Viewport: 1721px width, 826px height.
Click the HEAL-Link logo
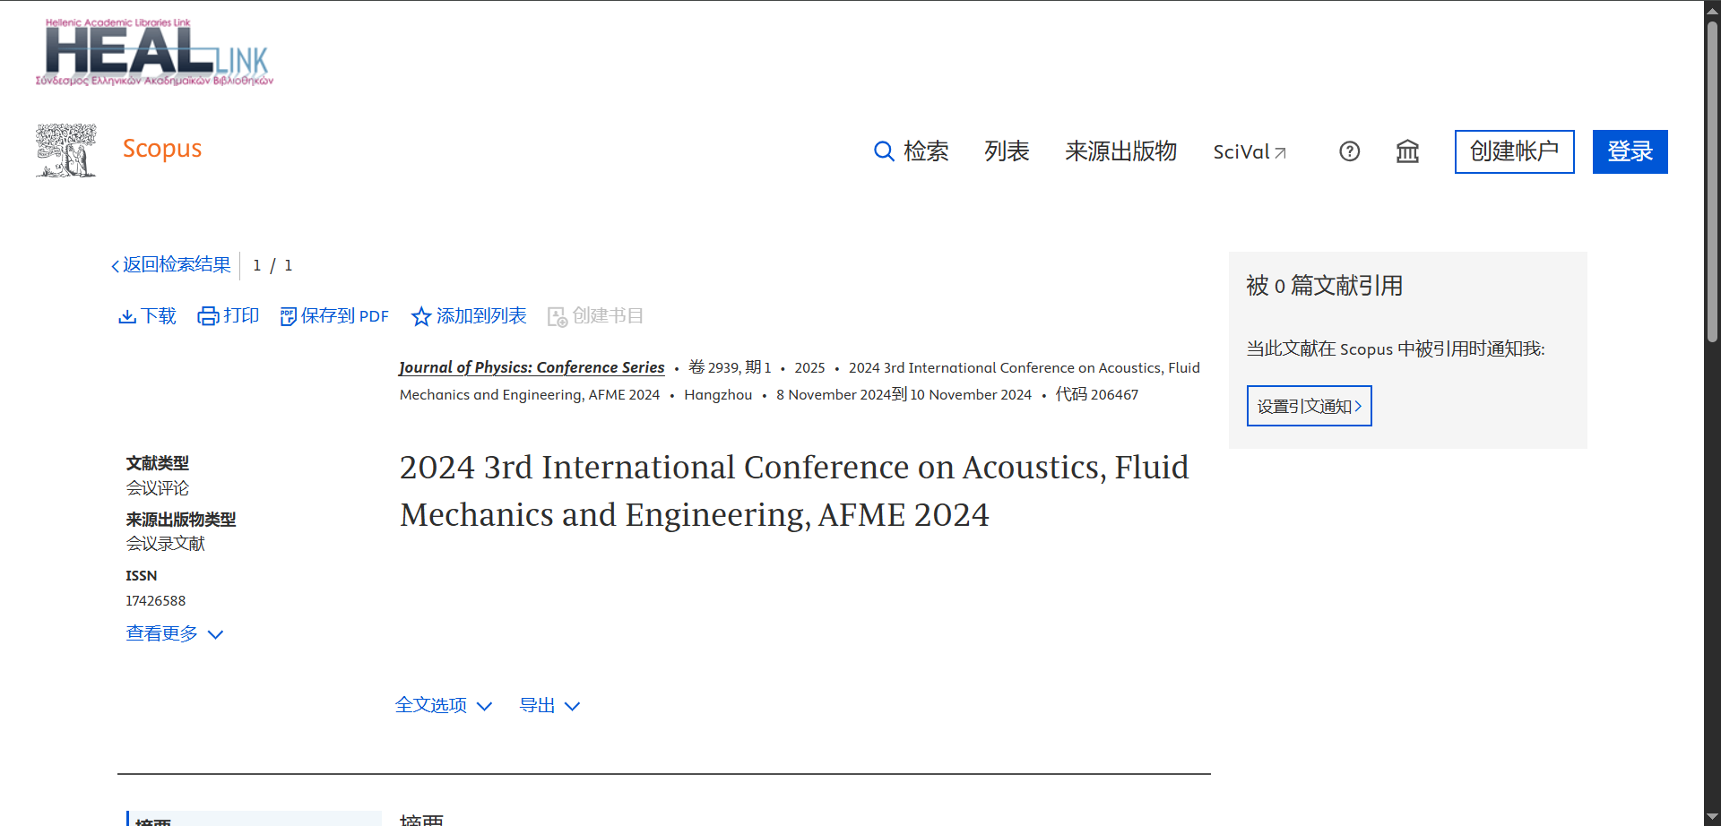tap(154, 53)
